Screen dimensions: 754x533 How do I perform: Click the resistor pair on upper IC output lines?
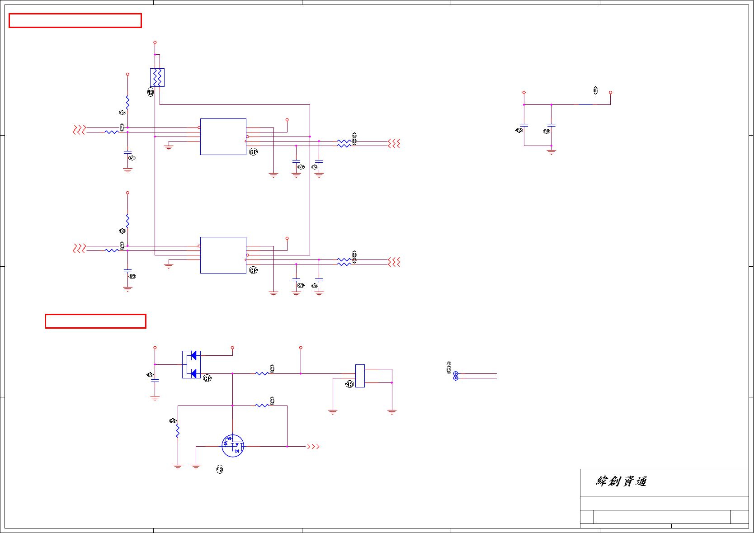pos(344,143)
